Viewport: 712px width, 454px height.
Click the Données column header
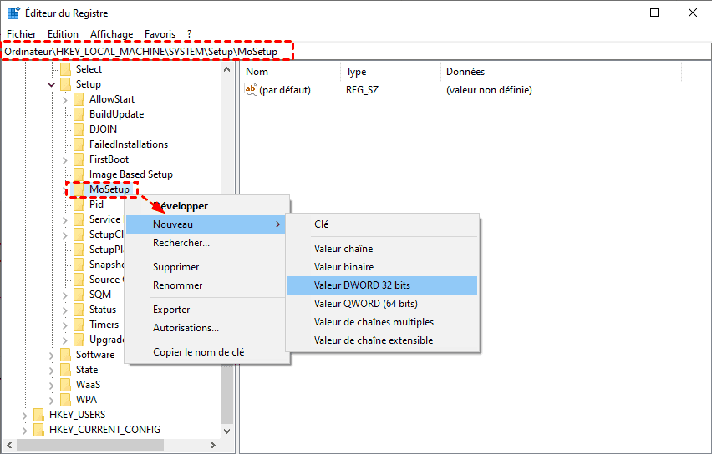(561, 72)
